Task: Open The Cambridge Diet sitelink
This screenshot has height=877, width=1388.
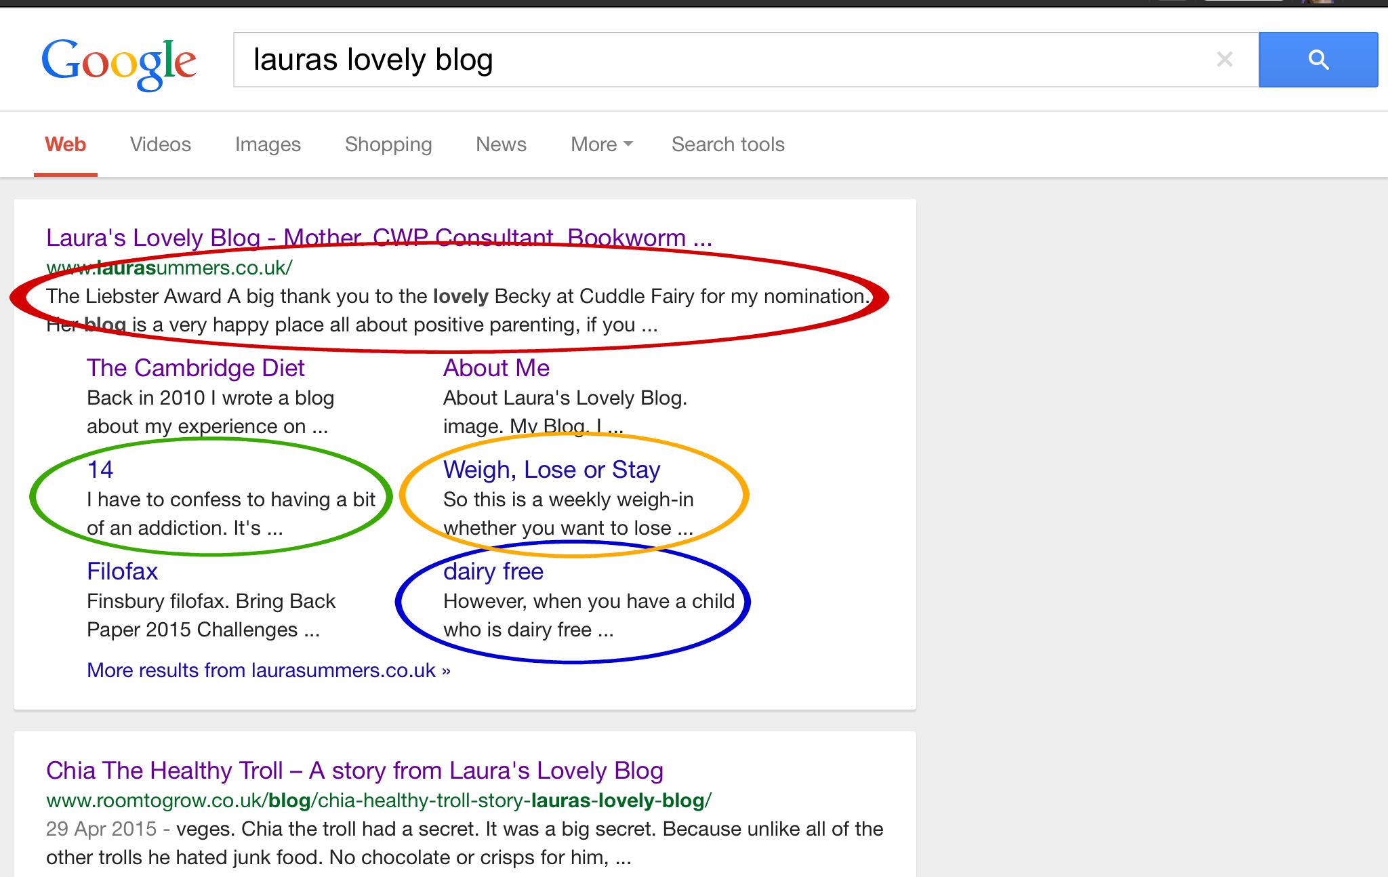Action: pyautogui.click(x=196, y=368)
